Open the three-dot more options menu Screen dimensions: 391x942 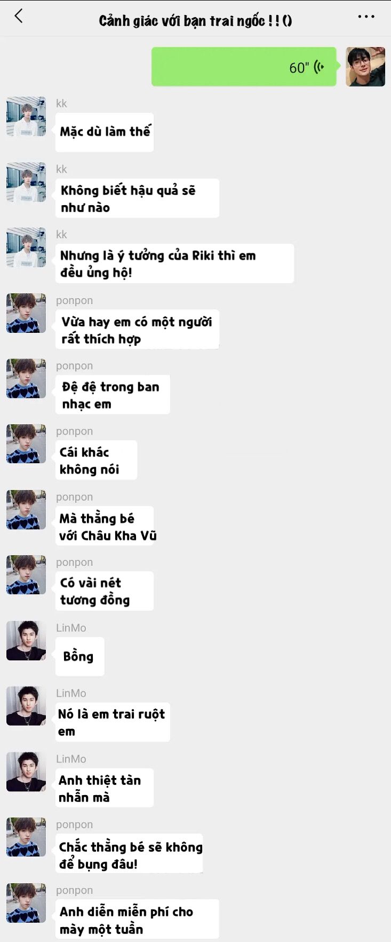[366, 17]
